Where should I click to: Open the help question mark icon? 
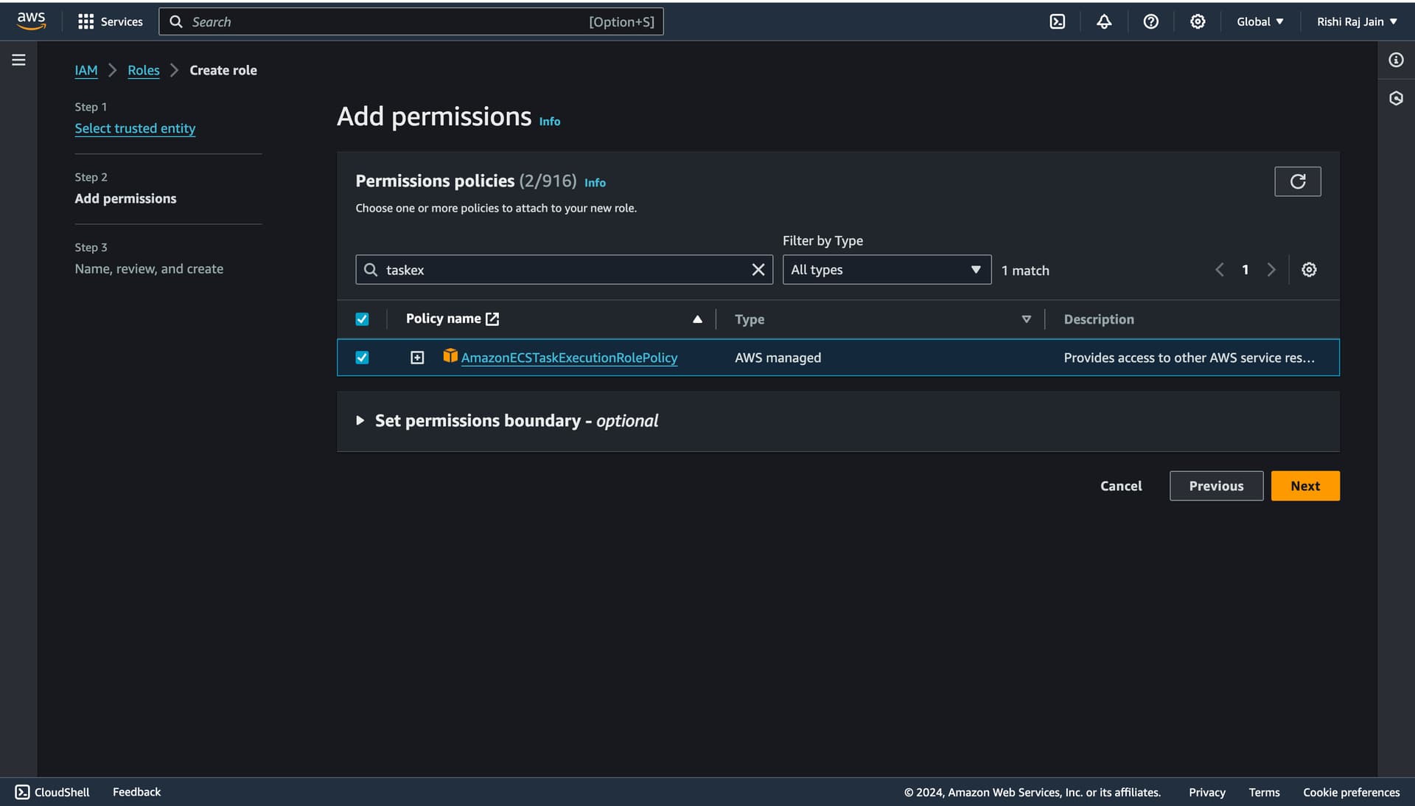pos(1150,21)
